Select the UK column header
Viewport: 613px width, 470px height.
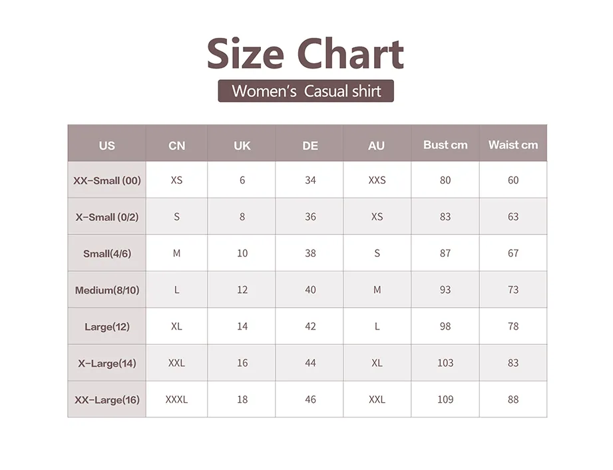pyautogui.click(x=242, y=145)
